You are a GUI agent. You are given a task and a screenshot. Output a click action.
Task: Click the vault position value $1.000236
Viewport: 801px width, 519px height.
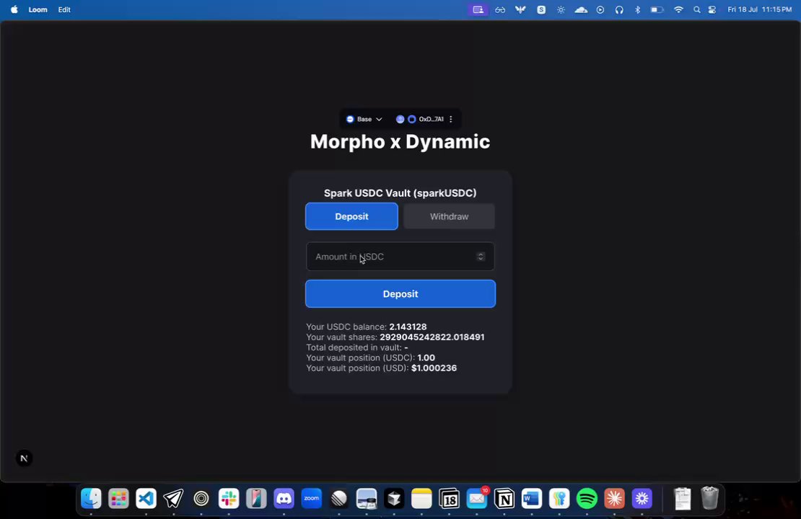click(x=434, y=368)
